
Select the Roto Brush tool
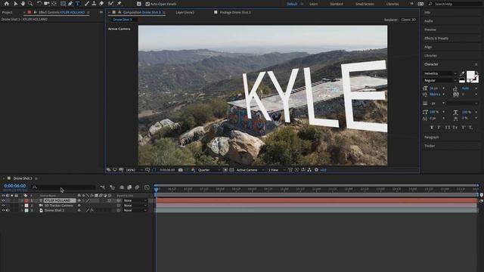110,4
